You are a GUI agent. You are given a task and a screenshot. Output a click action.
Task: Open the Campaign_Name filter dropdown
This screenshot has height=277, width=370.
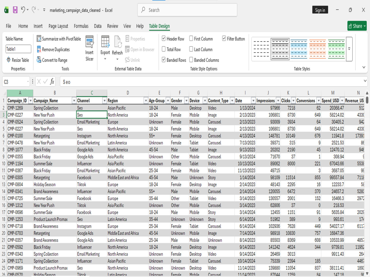pos(74,101)
